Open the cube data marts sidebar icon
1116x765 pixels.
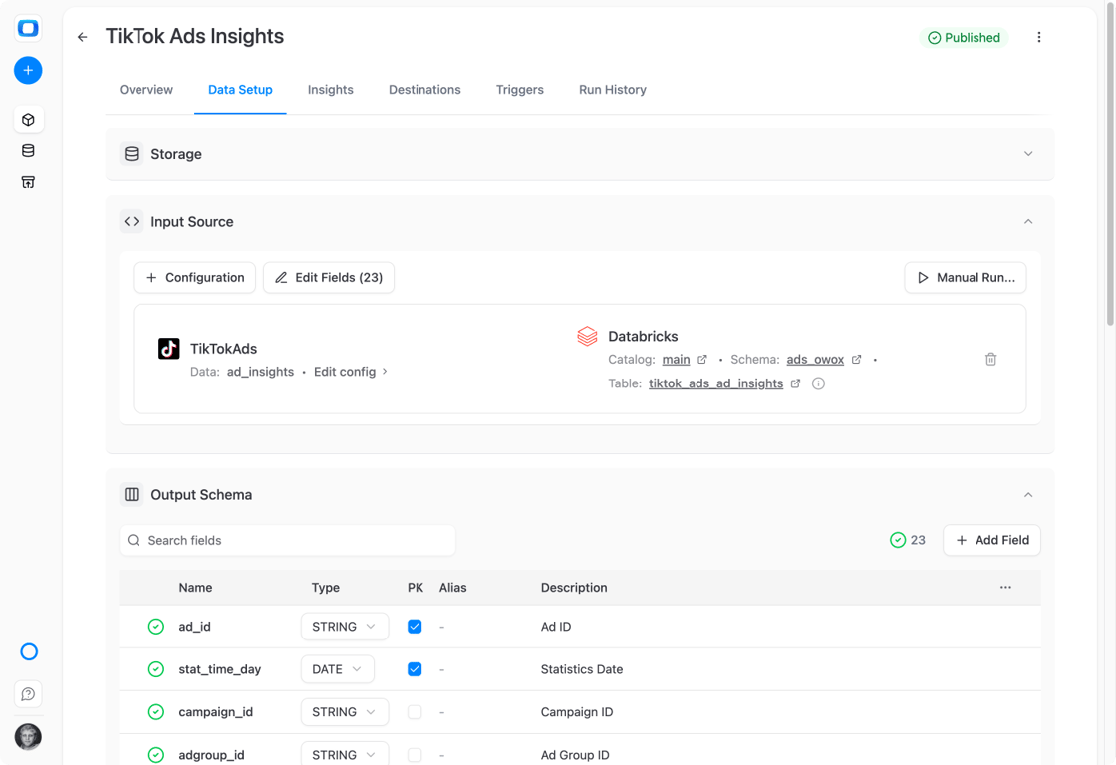(29, 119)
